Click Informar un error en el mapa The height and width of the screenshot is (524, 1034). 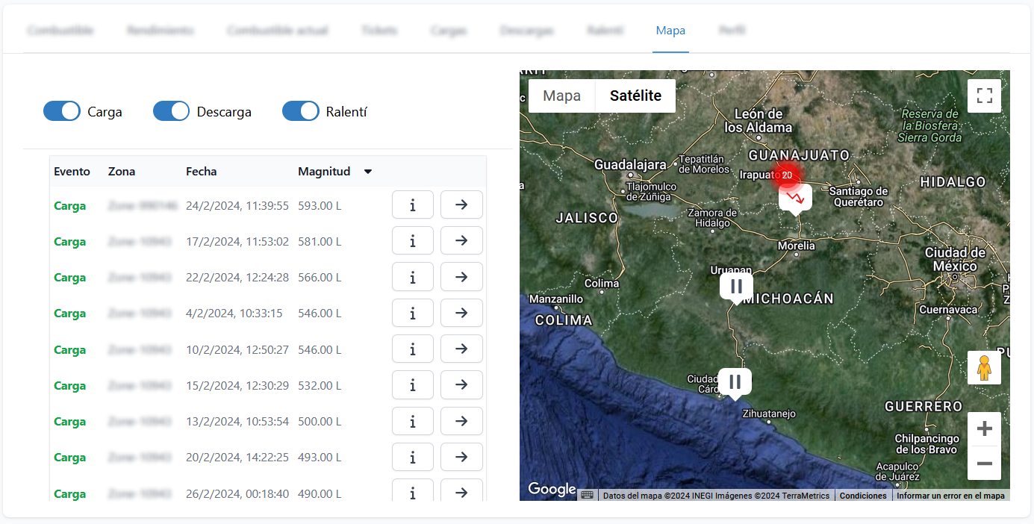click(x=950, y=495)
